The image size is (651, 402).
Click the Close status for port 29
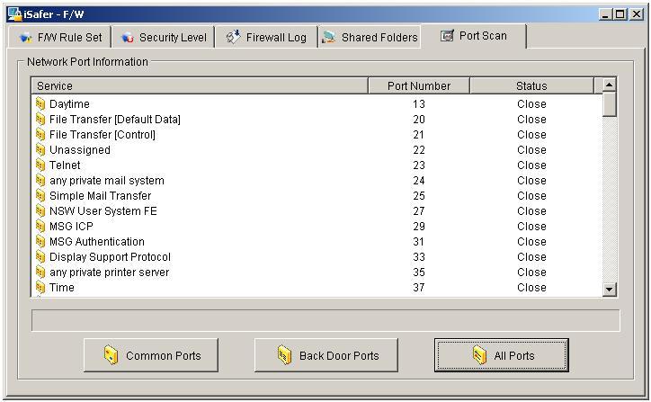pyautogui.click(x=531, y=227)
